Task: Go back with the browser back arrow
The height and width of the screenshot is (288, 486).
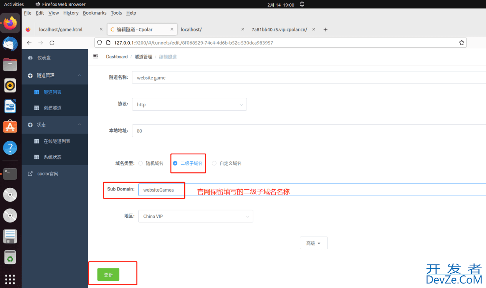Action: pos(29,43)
